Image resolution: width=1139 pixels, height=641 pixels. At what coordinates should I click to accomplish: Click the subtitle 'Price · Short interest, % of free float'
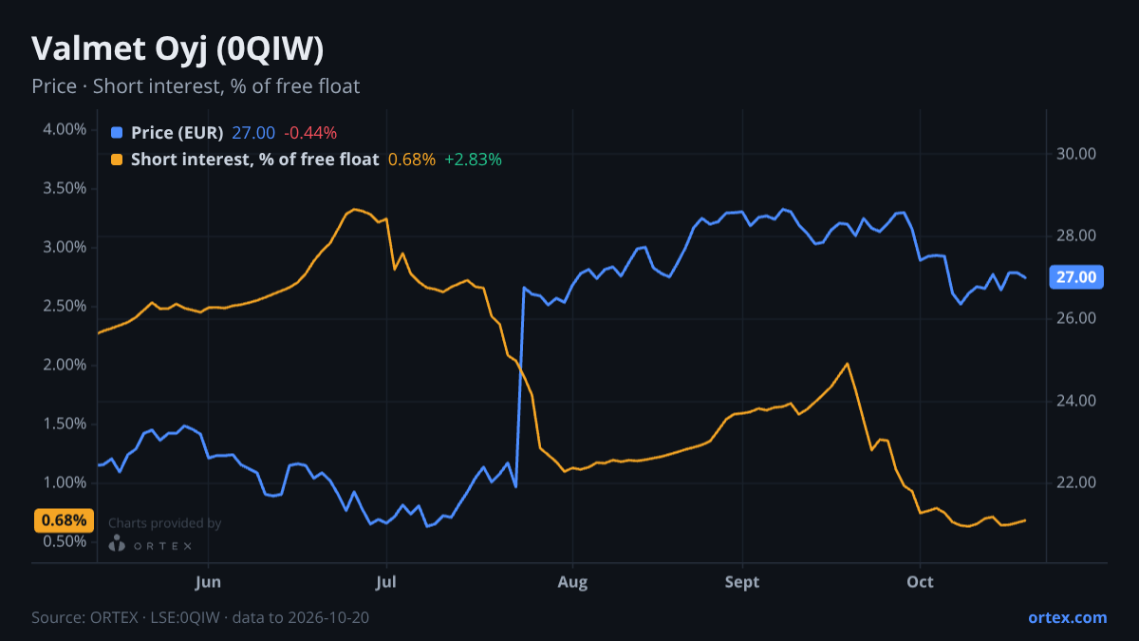coord(196,86)
